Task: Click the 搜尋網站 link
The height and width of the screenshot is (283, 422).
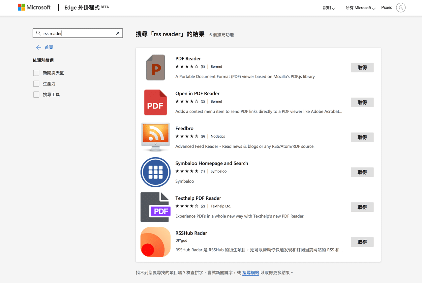Action: [x=251, y=273]
